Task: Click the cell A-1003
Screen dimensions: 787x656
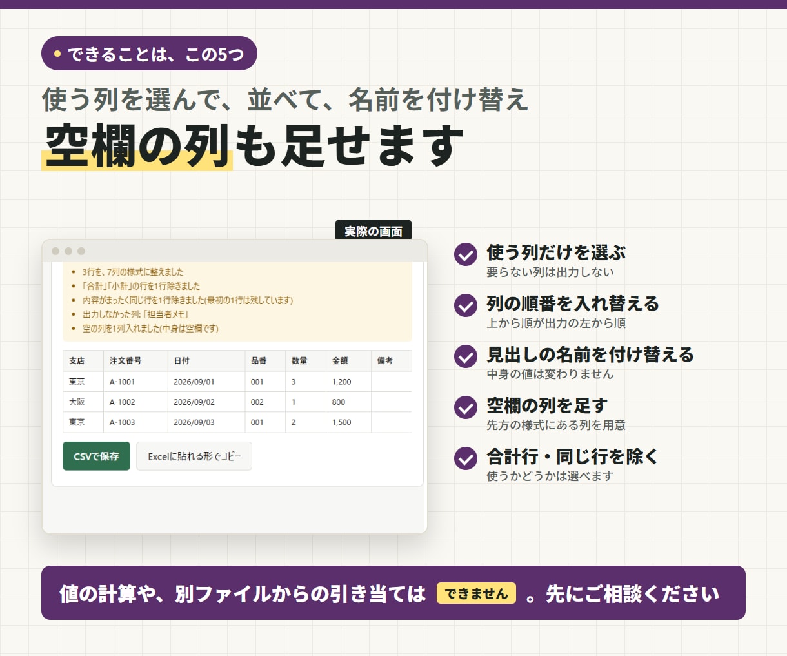Action: click(135, 422)
